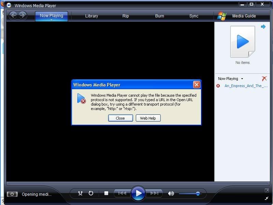Open the Library tab
273x205 pixels.
tap(91, 16)
